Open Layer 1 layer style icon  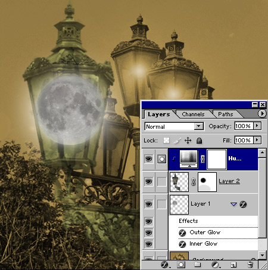click(x=243, y=204)
